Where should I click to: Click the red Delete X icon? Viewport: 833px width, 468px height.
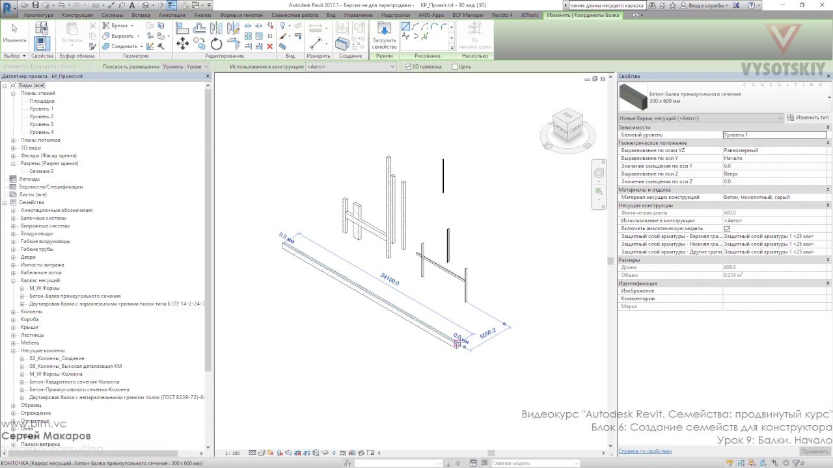(x=270, y=46)
